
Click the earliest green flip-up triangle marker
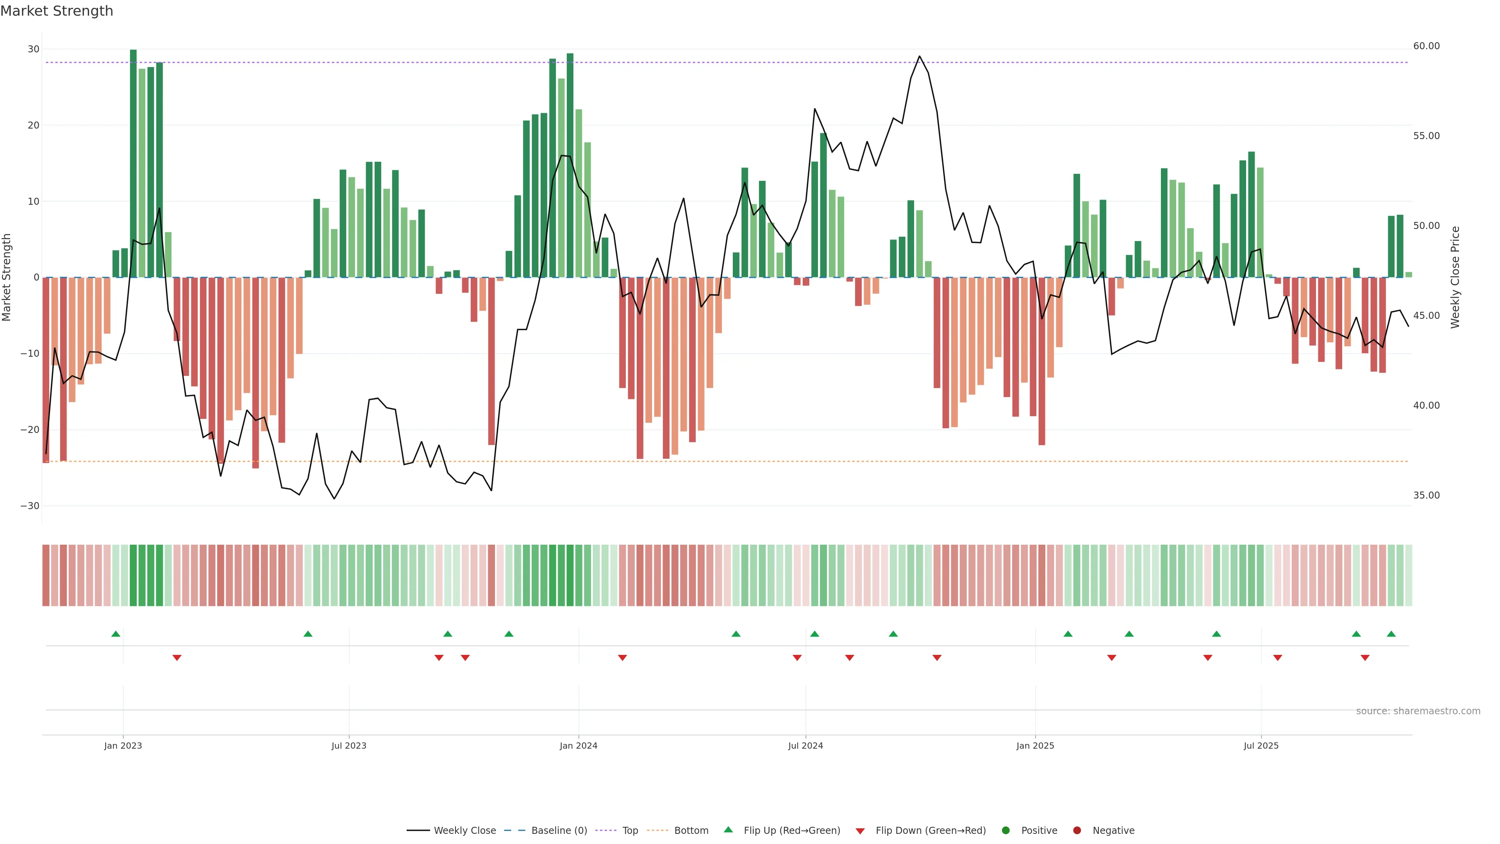click(x=116, y=634)
